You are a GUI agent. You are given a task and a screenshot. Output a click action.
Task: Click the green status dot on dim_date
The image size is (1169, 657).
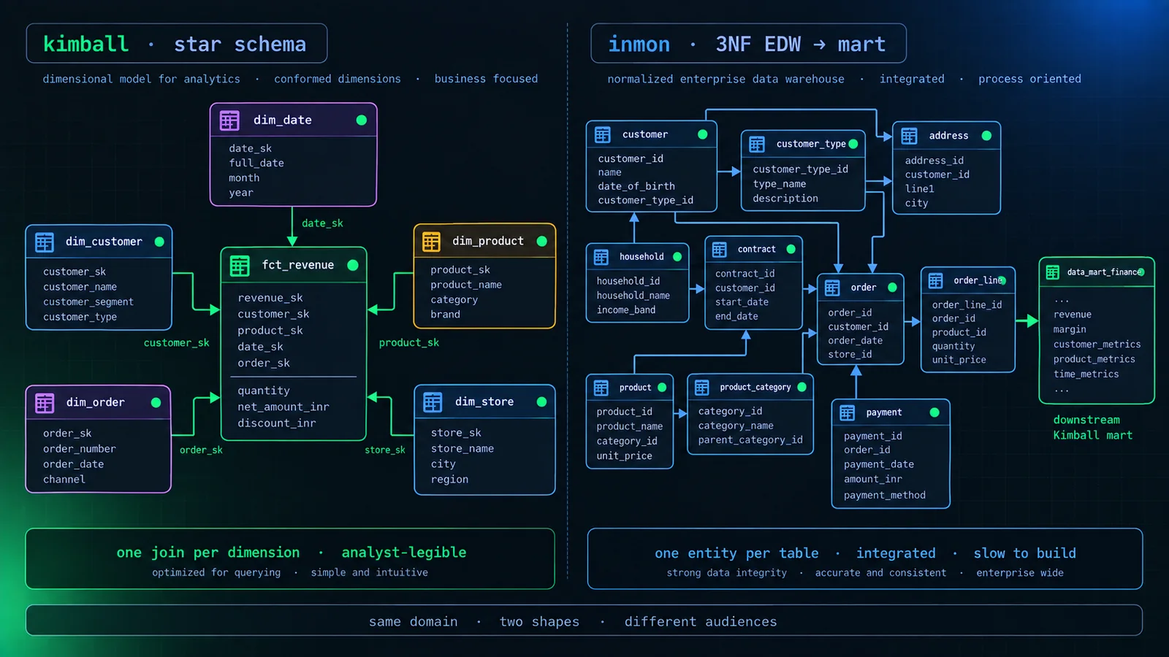pyautogui.click(x=362, y=120)
